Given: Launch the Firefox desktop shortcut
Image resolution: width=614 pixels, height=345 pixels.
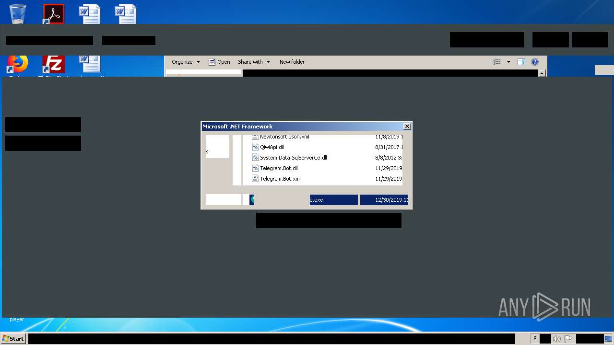Looking at the screenshot, I should [18, 65].
